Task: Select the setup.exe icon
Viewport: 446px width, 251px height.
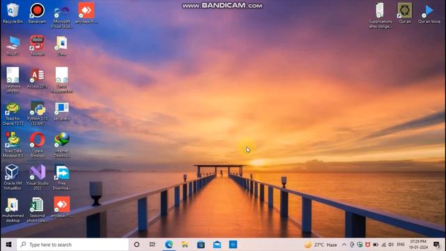Action: tap(62, 112)
